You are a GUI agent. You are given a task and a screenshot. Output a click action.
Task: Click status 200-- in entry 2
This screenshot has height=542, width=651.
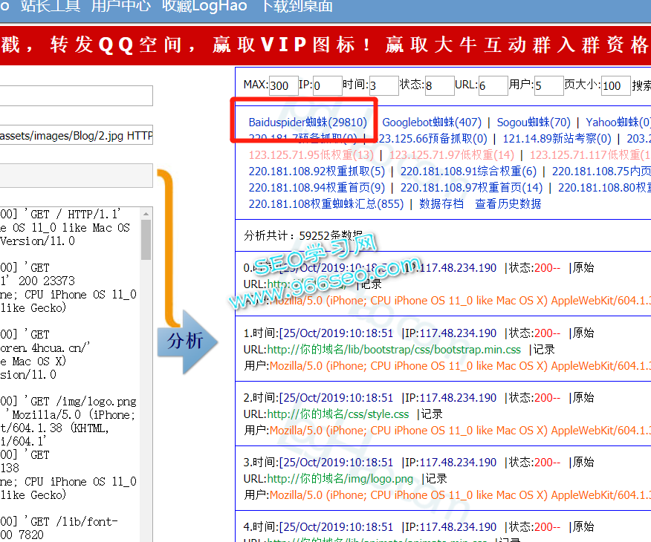point(547,397)
